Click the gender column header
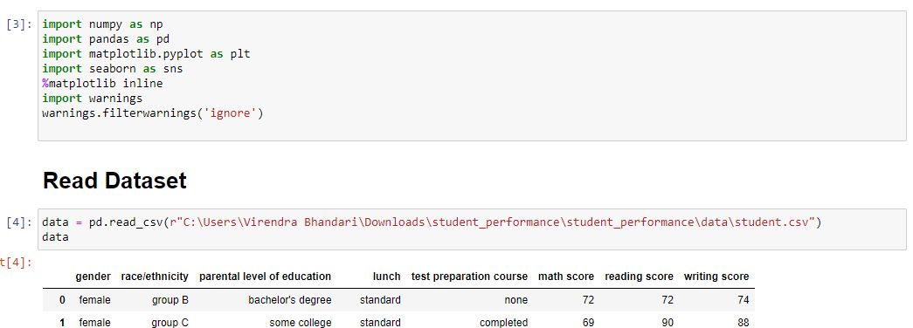 (93, 277)
